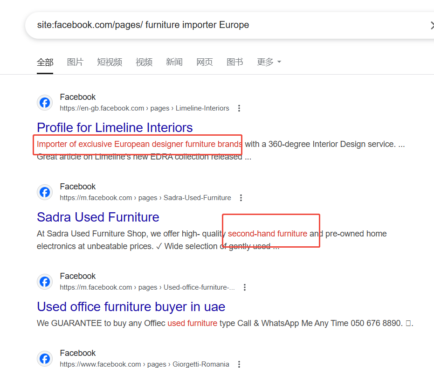434x368 pixels.
Task: Click snippet 'We GUARANTEE to buy any Offiec'
Action: 101,323
